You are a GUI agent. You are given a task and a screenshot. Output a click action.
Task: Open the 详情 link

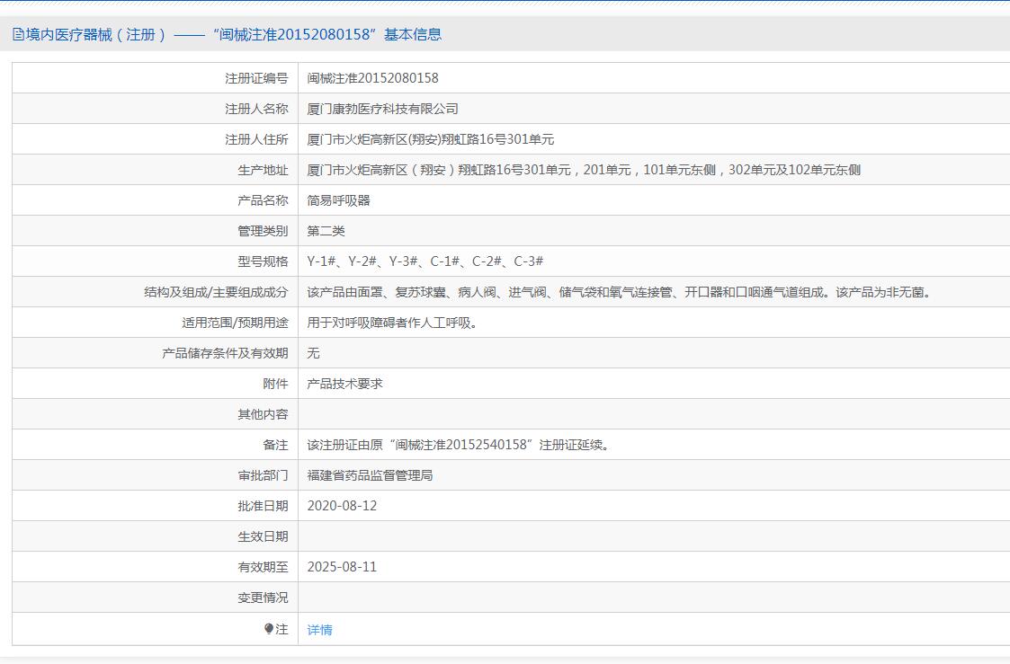point(319,630)
